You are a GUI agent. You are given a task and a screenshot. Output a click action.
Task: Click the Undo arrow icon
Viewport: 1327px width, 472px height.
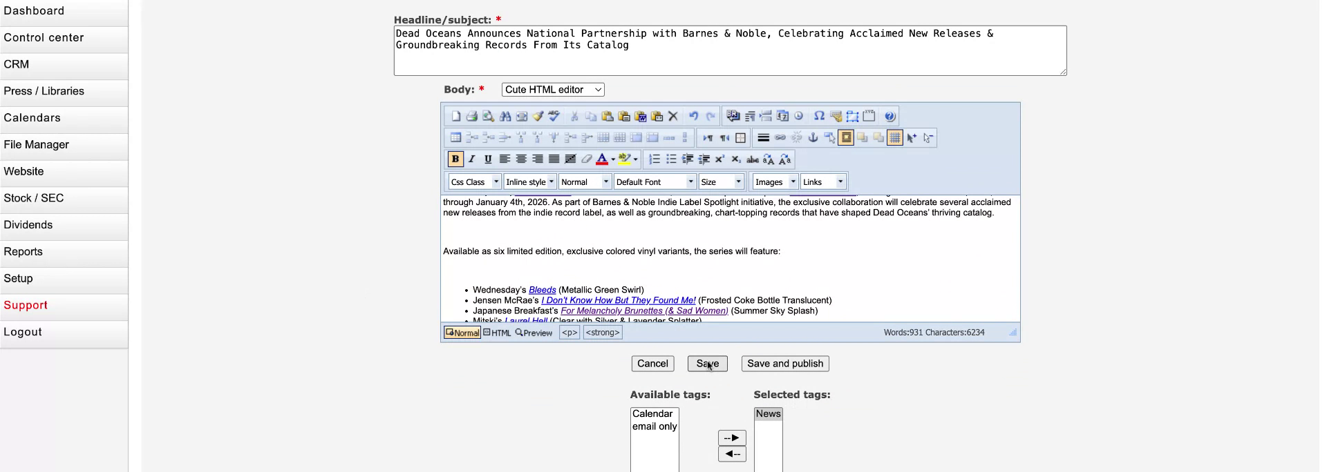tap(693, 116)
